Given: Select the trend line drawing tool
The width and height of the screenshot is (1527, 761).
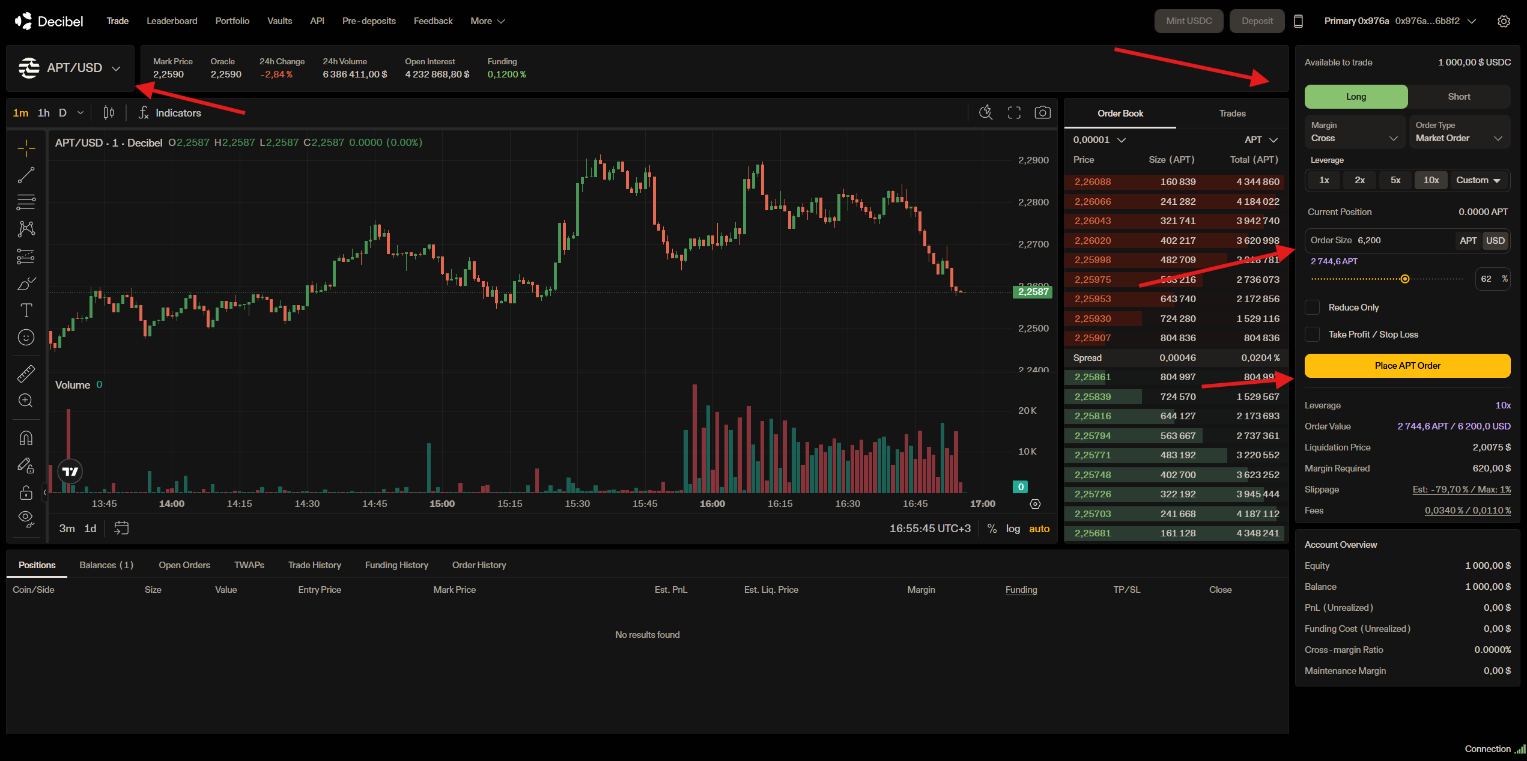Looking at the screenshot, I should point(26,175).
